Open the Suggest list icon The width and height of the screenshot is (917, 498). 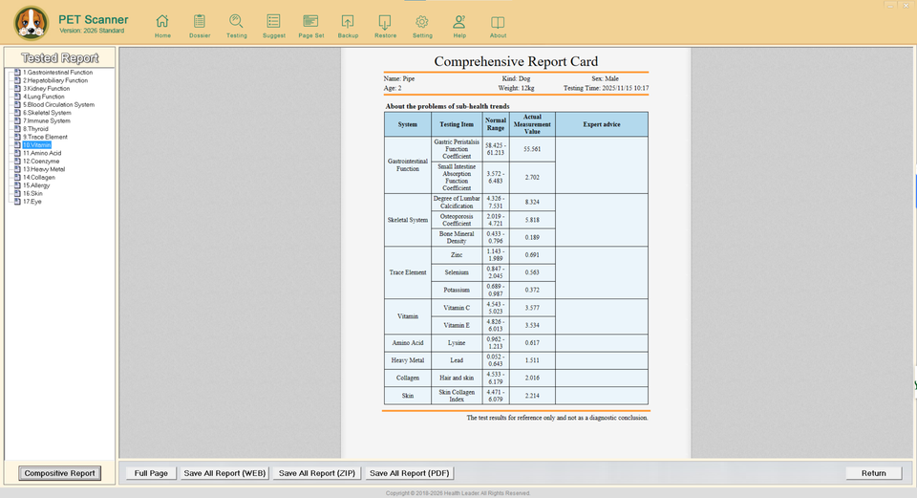274,27
